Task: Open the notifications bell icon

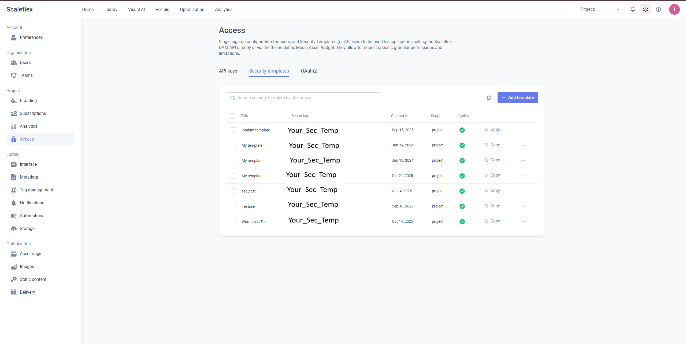Action: coord(632,9)
